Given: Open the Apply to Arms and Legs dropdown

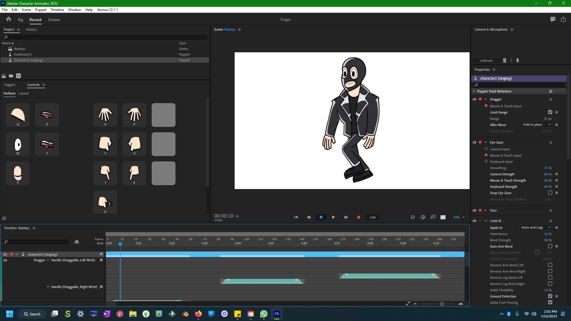Looking at the screenshot, I should point(535,227).
